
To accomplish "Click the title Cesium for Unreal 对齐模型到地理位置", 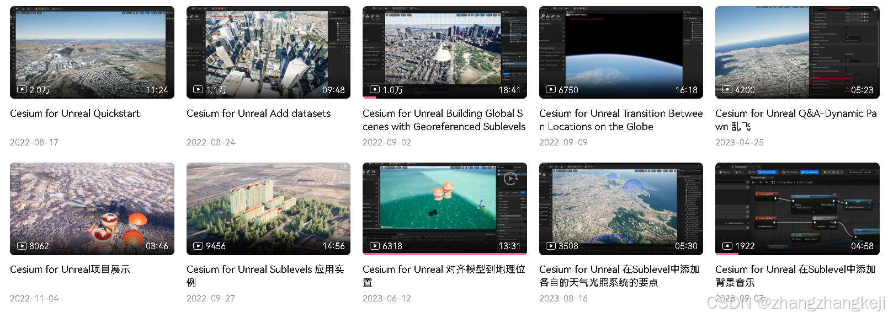I will pos(444,276).
